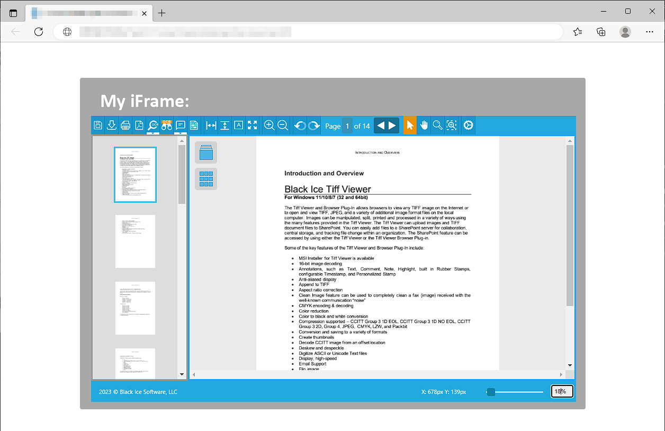Click the document scroll-down arrow
The width and height of the screenshot is (665, 431).
click(x=570, y=365)
